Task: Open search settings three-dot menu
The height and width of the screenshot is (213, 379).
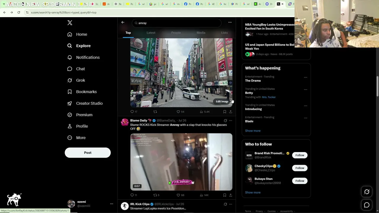Action: pos(230,22)
